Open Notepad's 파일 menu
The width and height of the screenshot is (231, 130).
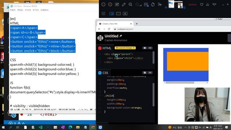13,10
